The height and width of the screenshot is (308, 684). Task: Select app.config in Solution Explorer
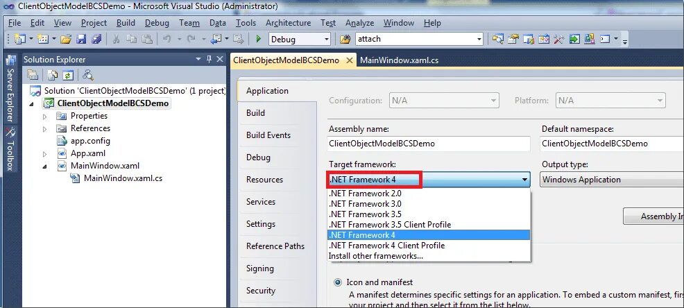[90, 141]
